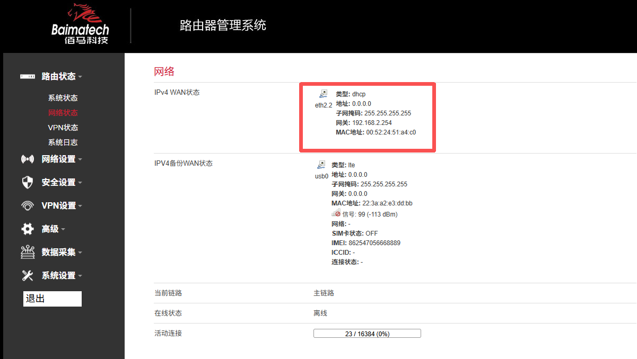Click the Baimatech logo
The image size is (637, 359).
pyautogui.click(x=80, y=24)
